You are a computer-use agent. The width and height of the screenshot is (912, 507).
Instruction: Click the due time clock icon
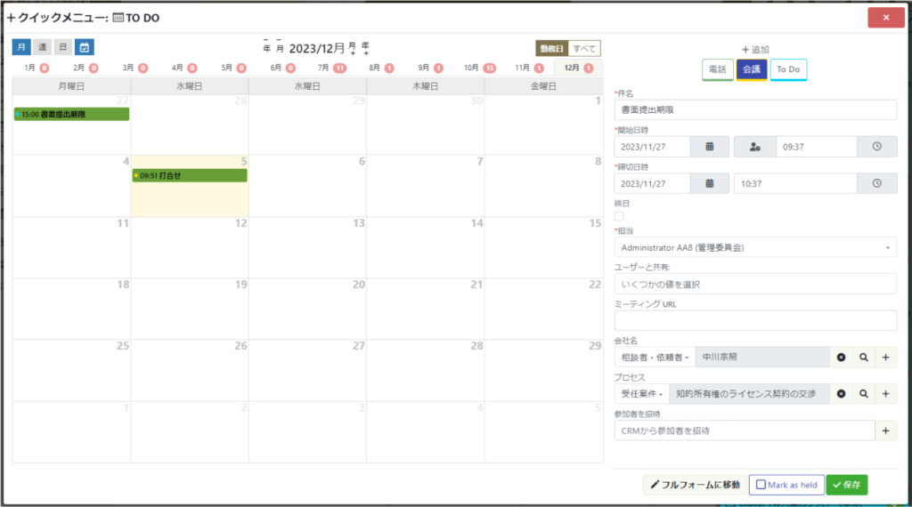pos(876,183)
